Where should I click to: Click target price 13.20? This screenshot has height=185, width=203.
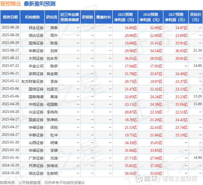point(197,96)
